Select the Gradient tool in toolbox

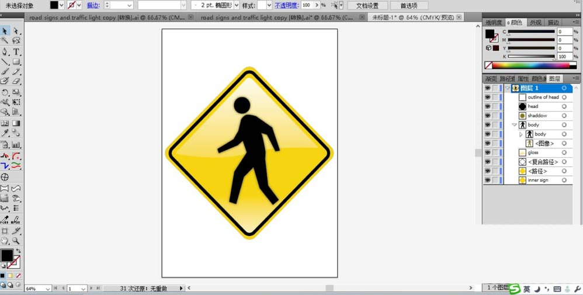[16, 123]
